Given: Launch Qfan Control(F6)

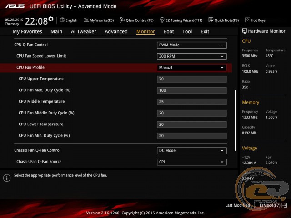Looking at the screenshot, I should coord(140,20).
